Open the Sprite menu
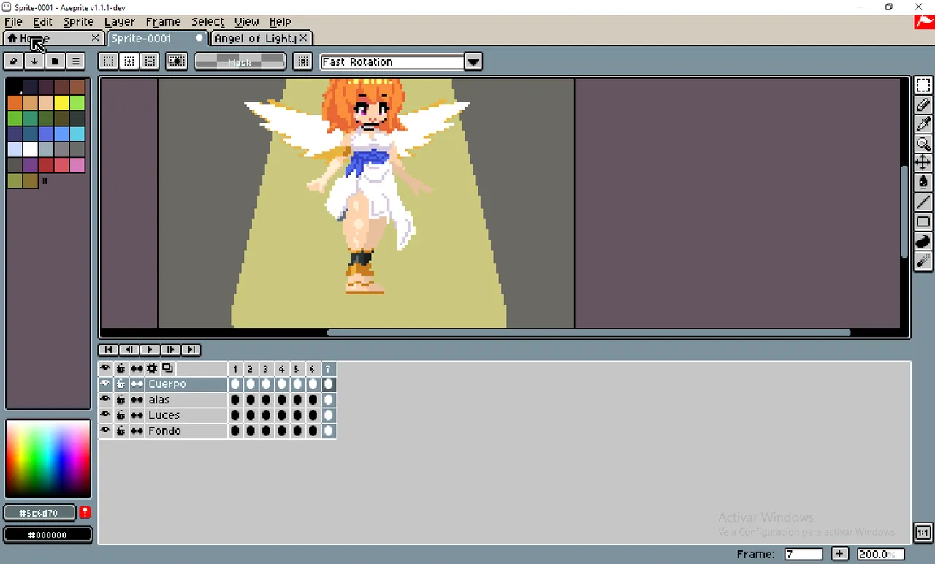The width and height of the screenshot is (935, 564). 78,22
